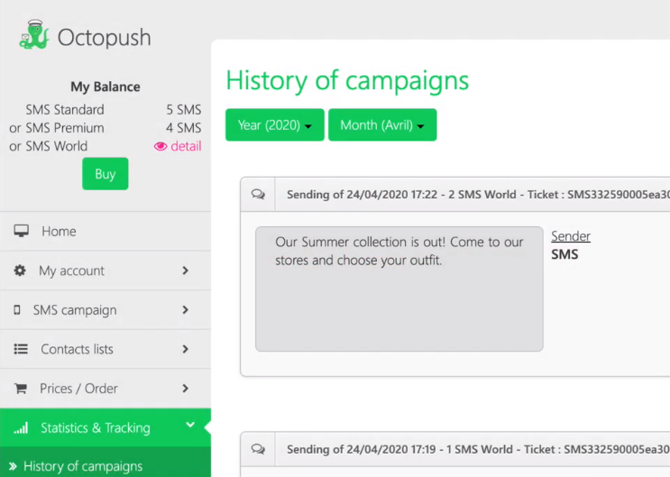Select History of campaigns in sidebar
The image size is (670, 477).
click(83, 466)
